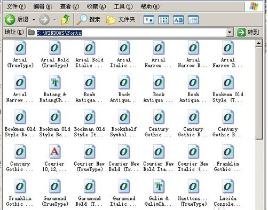Click the 转到 go button
This screenshot has width=268, height=210.
(248, 33)
